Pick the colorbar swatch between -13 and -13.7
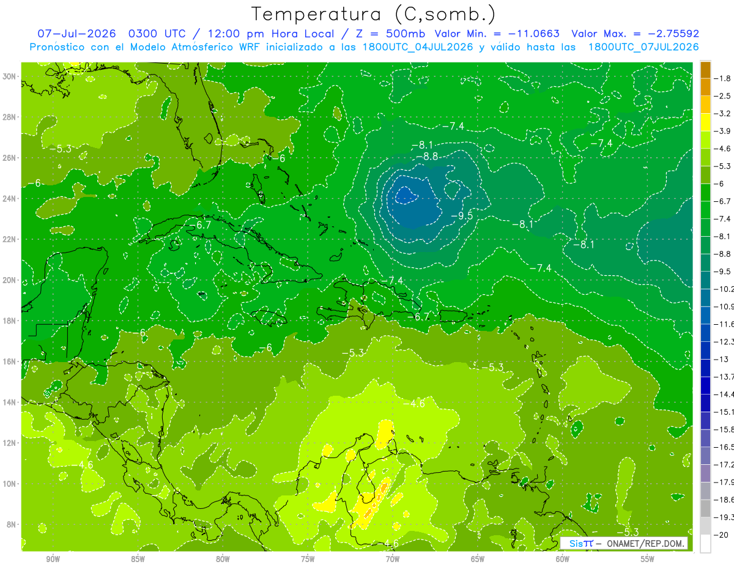 705,368
